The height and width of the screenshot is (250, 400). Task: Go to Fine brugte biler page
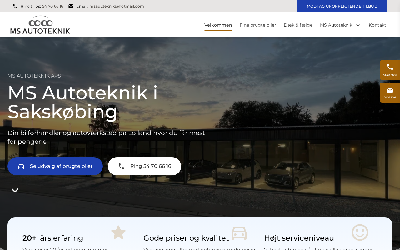(258, 25)
